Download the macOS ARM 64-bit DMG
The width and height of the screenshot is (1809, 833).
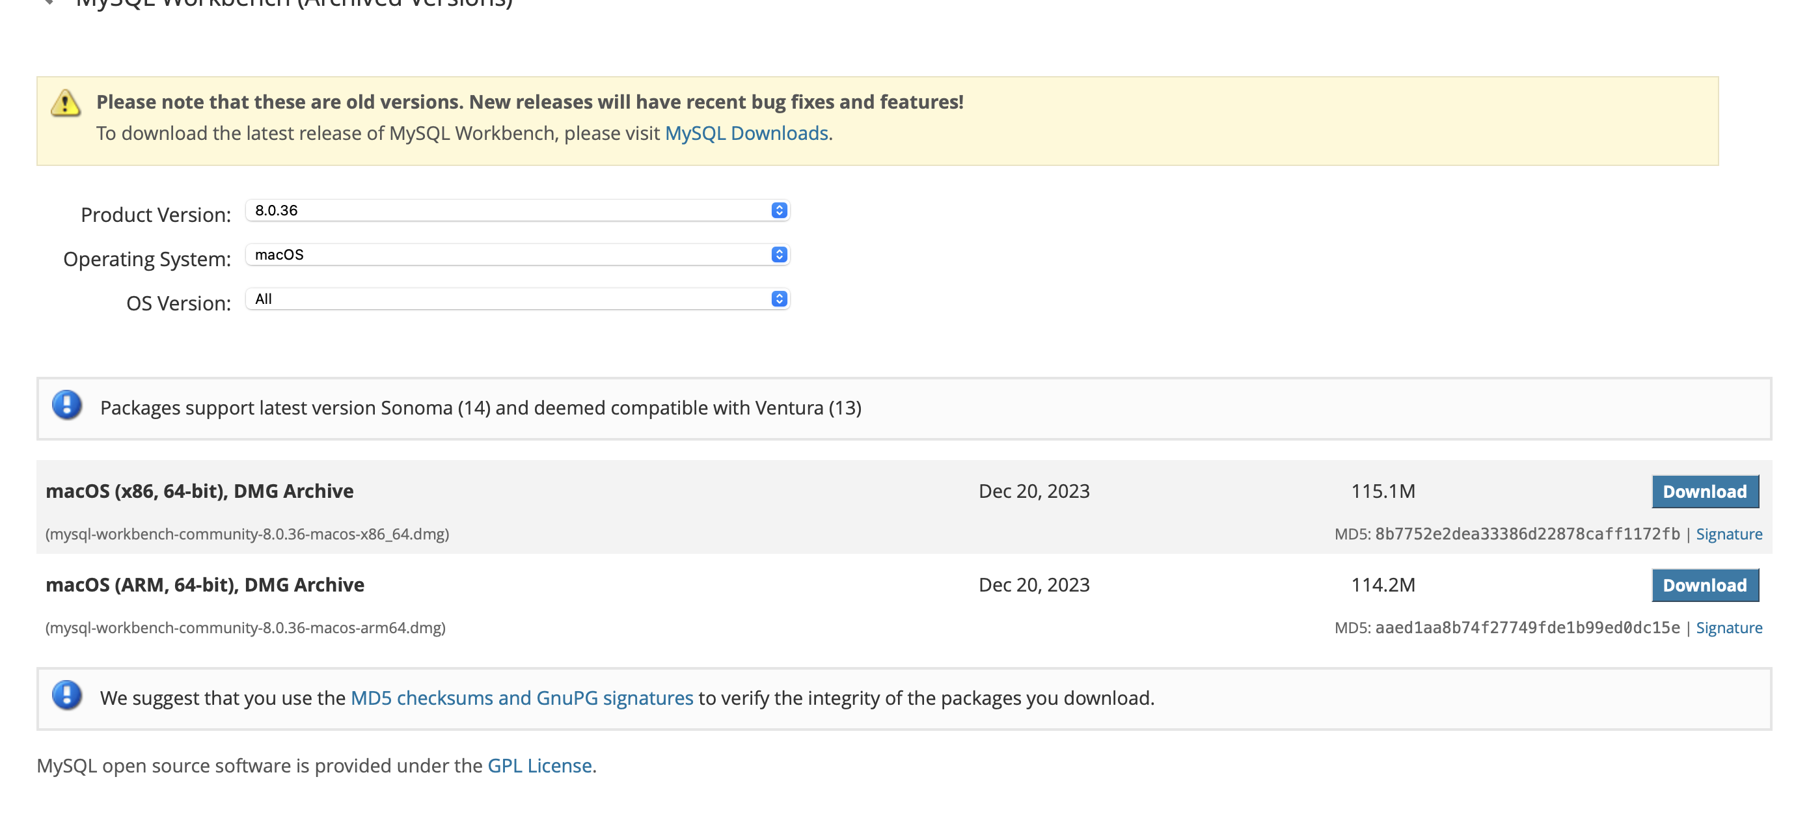(1704, 584)
